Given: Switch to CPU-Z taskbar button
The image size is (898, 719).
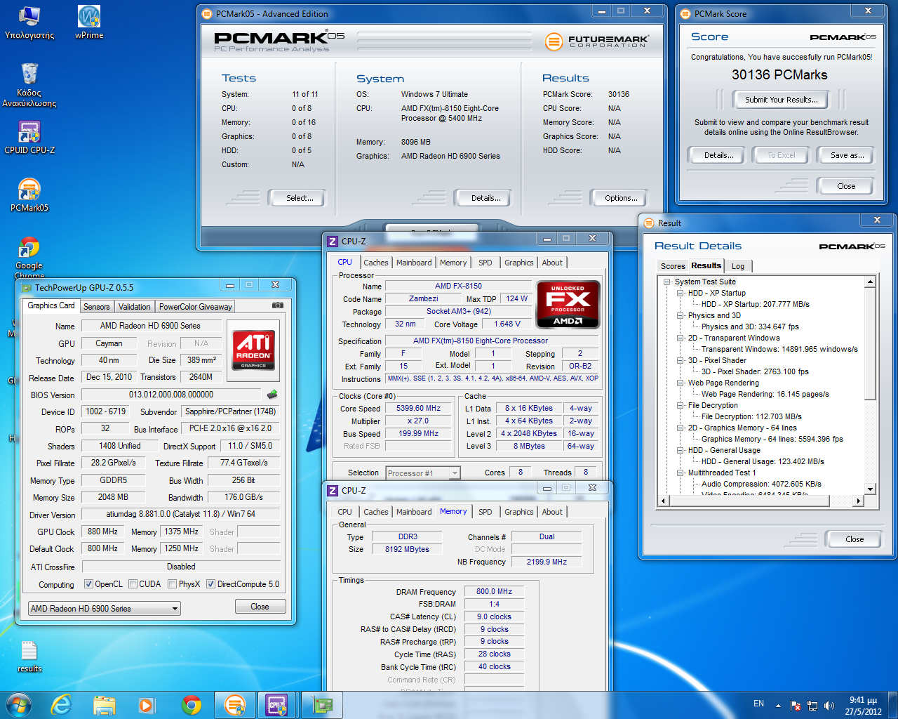Looking at the screenshot, I should (277, 705).
